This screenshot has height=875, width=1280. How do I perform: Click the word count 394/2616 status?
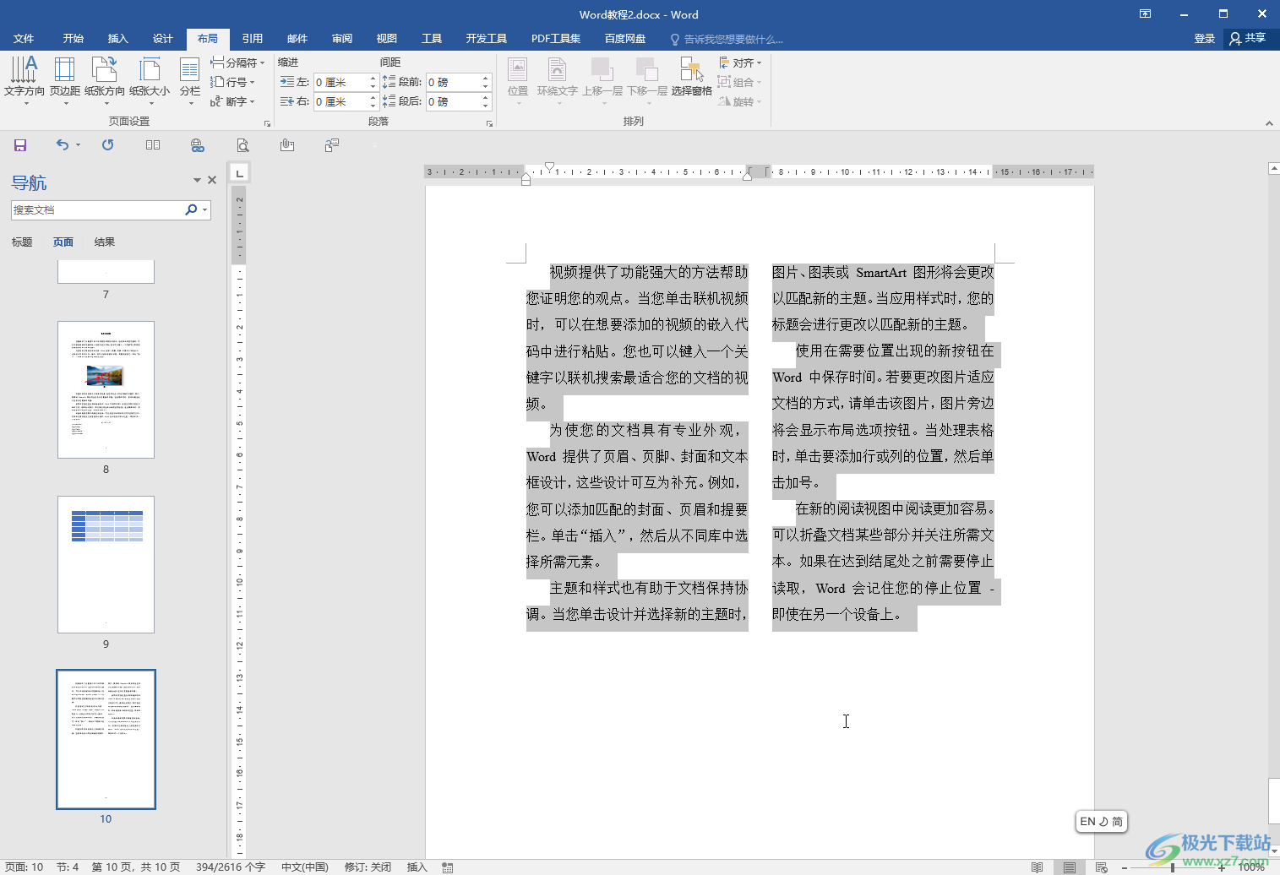tap(231, 867)
